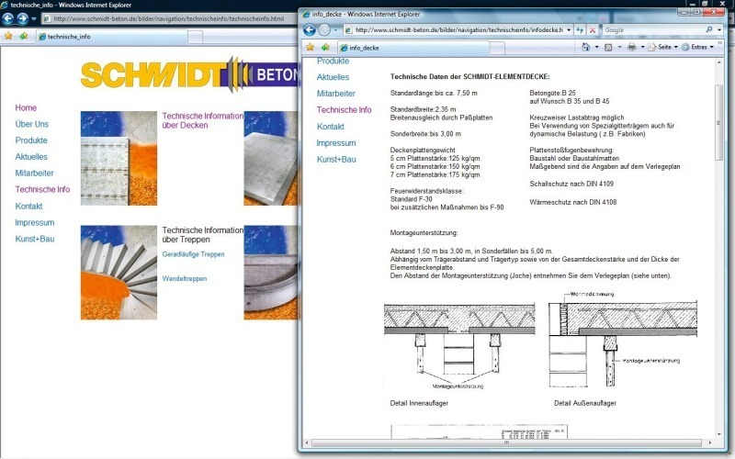Click spiral staircase thumbnail image
Viewport: 735px width, 459px height.
[x=119, y=273]
